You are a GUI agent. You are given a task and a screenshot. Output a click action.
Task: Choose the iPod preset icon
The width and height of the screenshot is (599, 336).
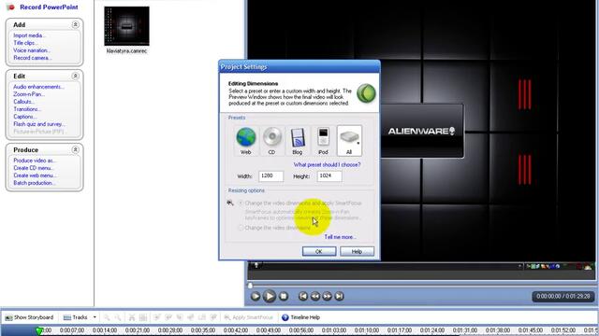point(323,137)
